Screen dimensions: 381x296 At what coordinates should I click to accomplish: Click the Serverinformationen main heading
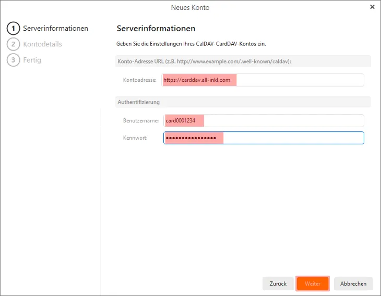tap(156, 28)
